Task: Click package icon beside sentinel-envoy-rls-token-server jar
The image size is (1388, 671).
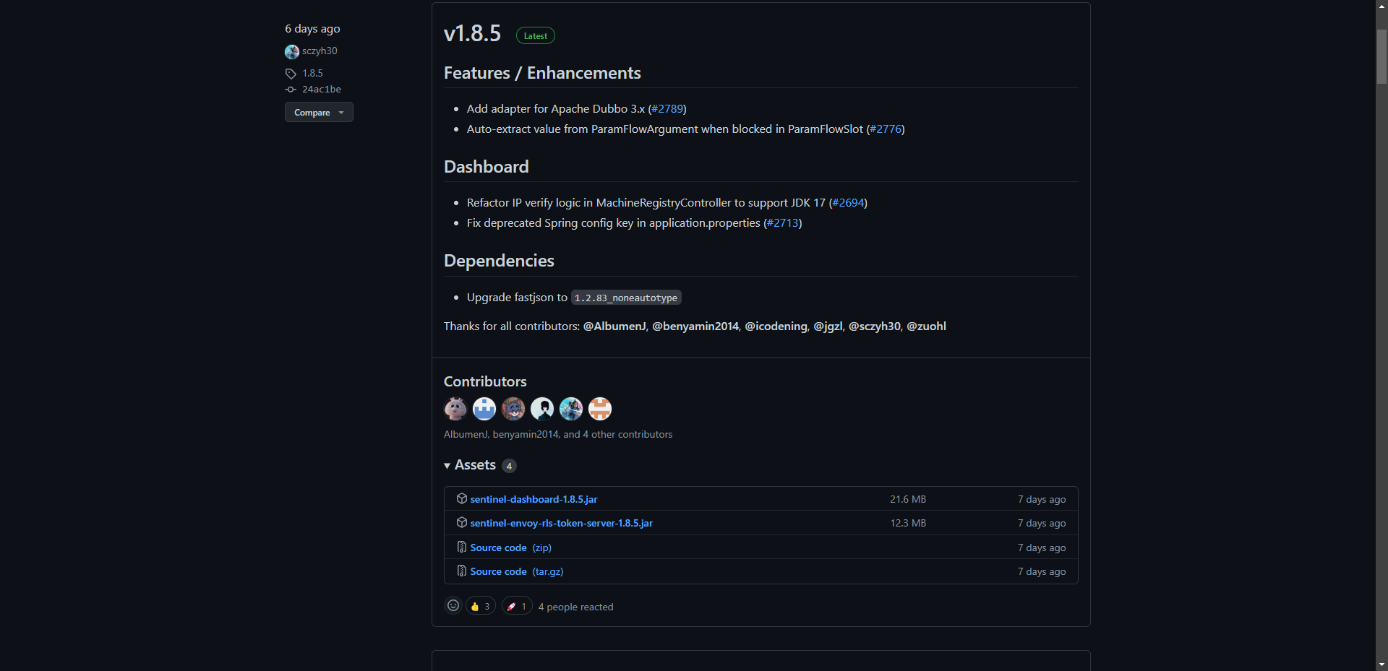Action: [x=462, y=522]
